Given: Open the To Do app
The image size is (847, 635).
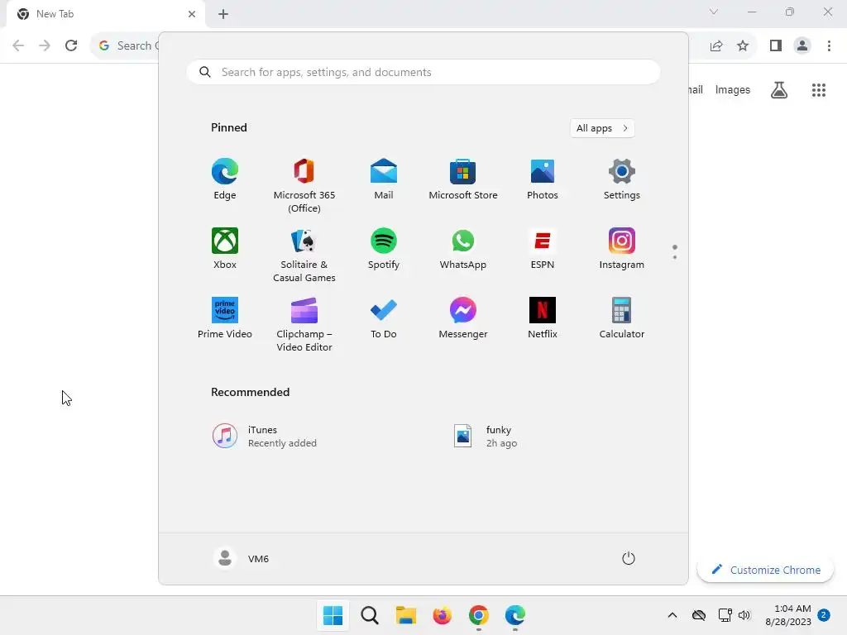Looking at the screenshot, I should [384, 318].
